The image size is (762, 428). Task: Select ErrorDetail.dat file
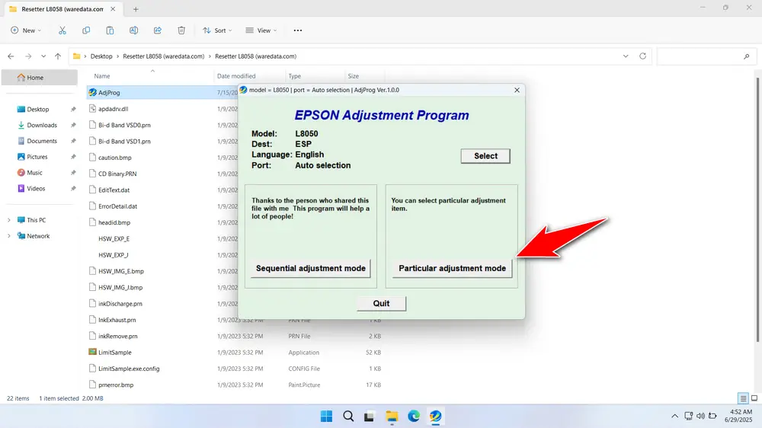point(117,206)
